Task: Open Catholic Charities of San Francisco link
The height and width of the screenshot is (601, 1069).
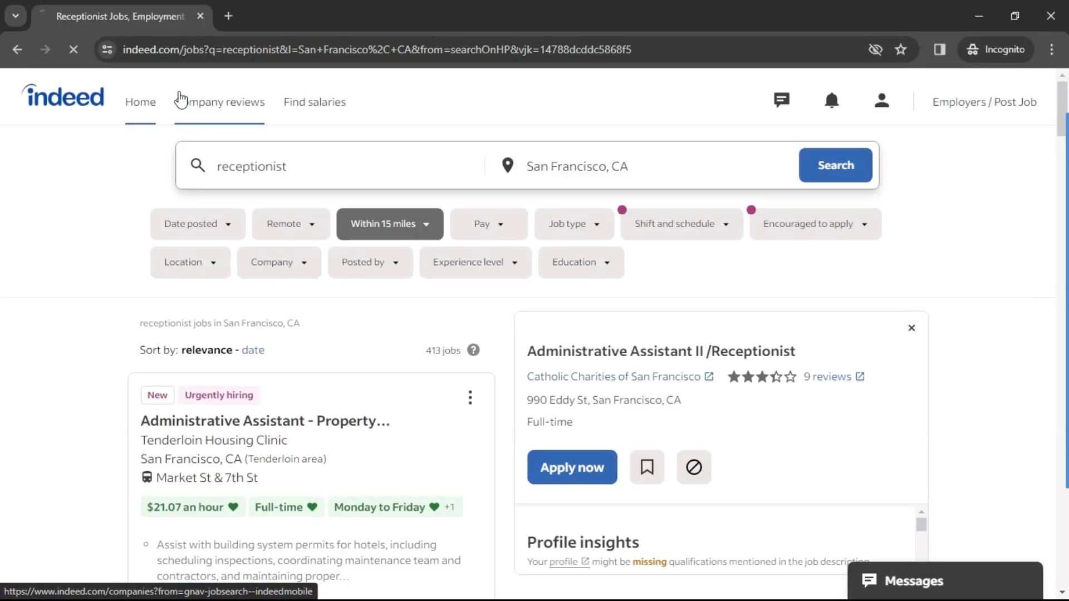Action: (614, 377)
